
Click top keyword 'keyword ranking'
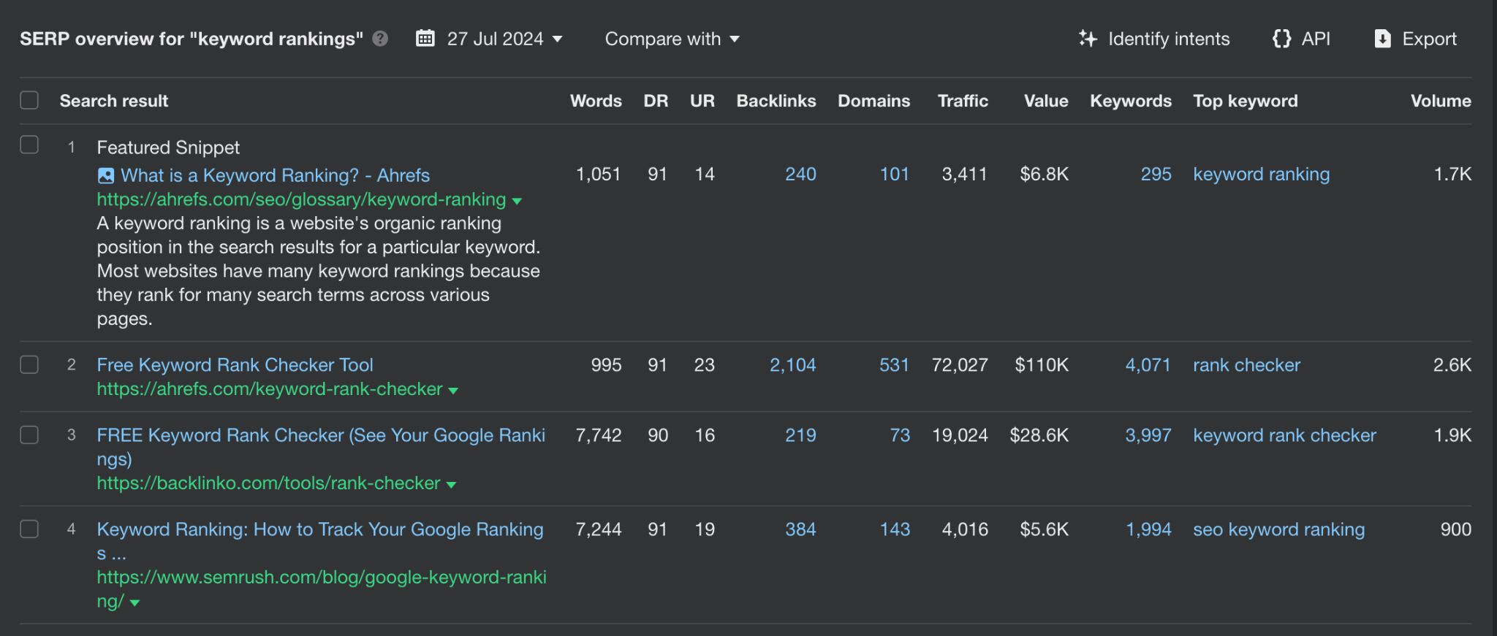pos(1261,174)
